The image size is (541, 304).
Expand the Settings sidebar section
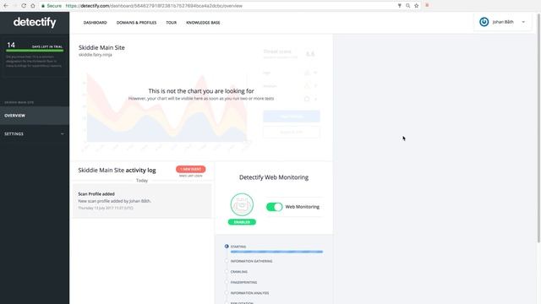coord(35,133)
